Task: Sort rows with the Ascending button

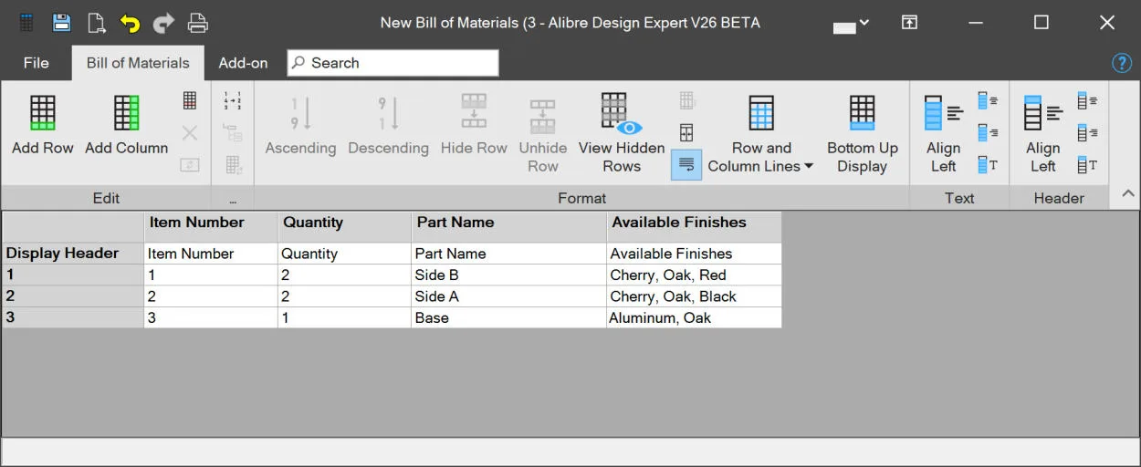Action: point(300,126)
